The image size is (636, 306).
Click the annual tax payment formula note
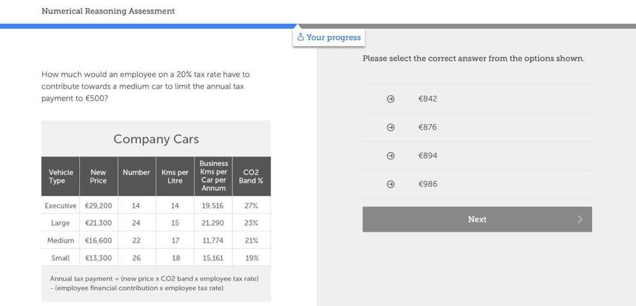pyautogui.click(x=154, y=284)
